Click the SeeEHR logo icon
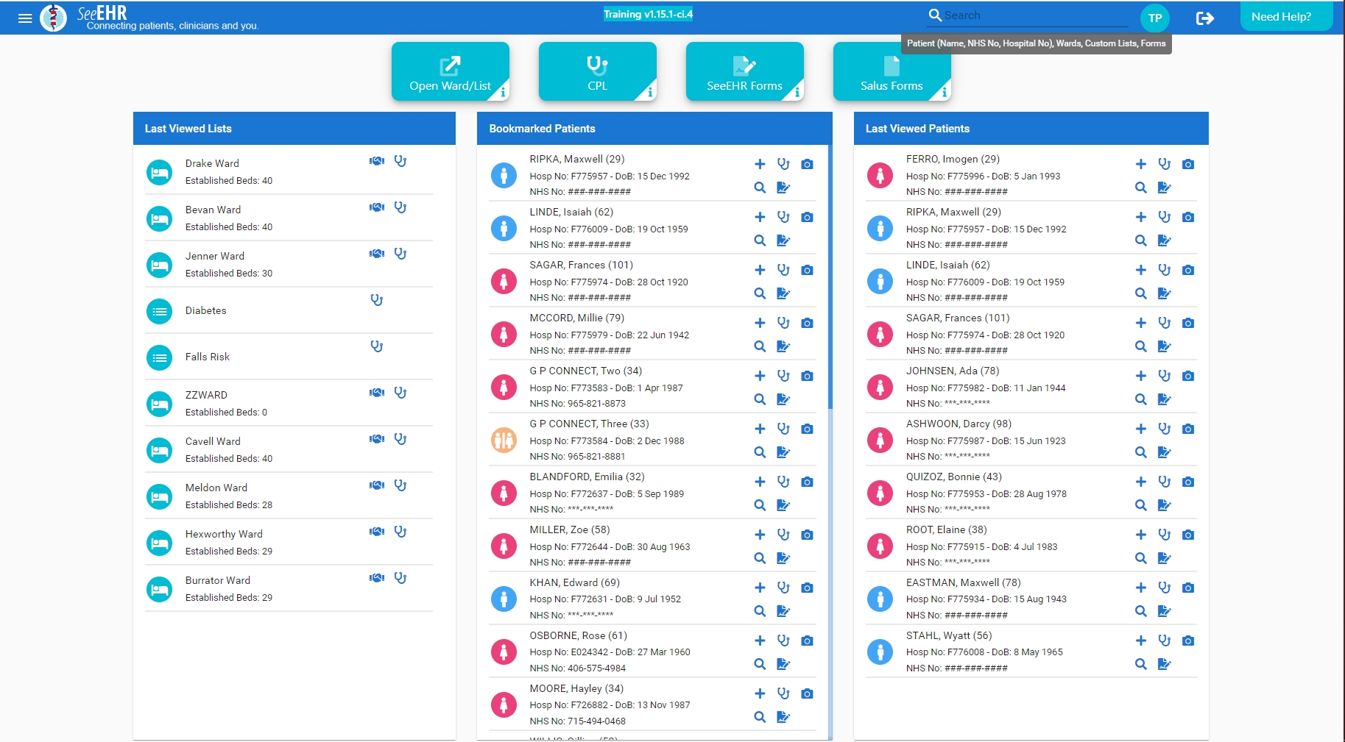Viewport: 1345px width, 742px height. 53,18
